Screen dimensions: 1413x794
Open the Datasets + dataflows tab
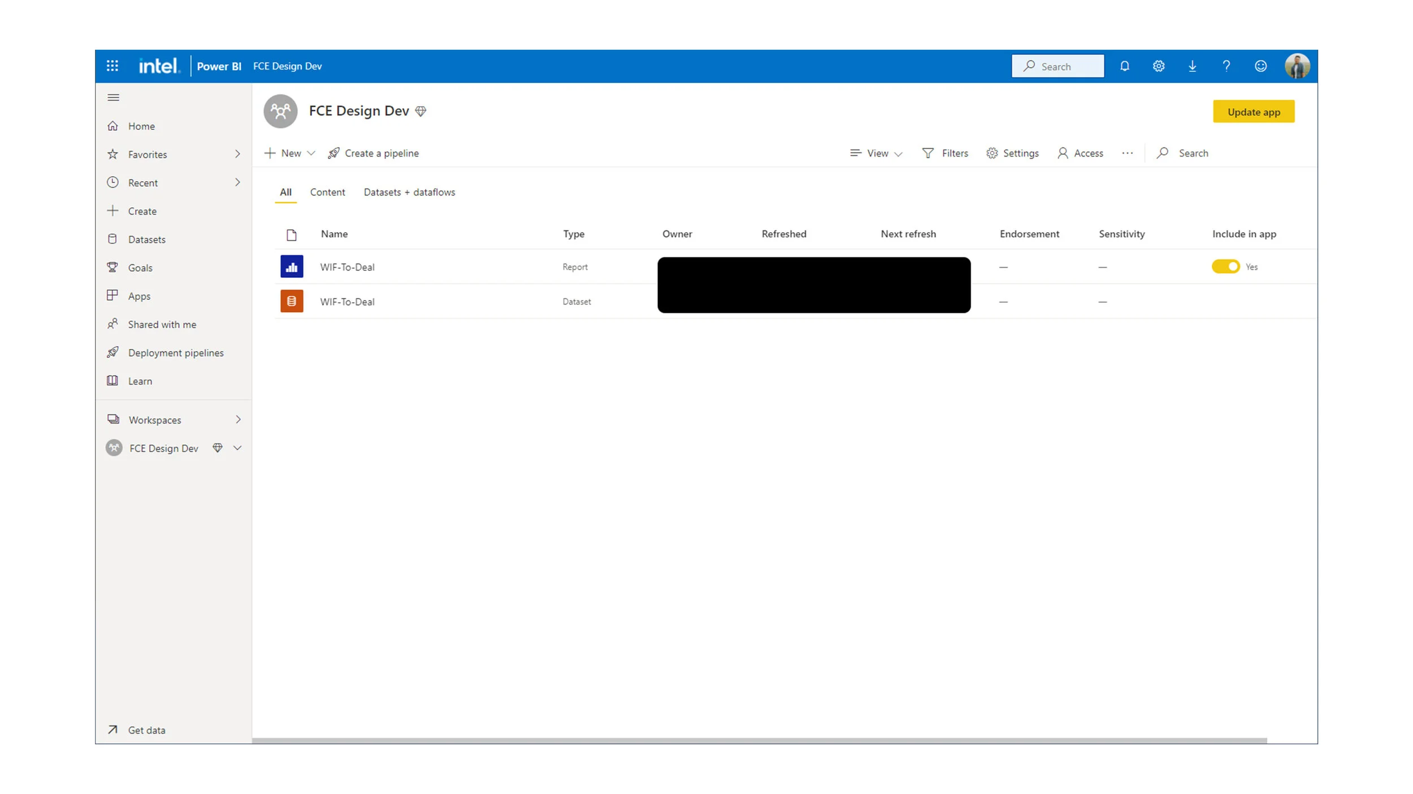pos(409,192)
